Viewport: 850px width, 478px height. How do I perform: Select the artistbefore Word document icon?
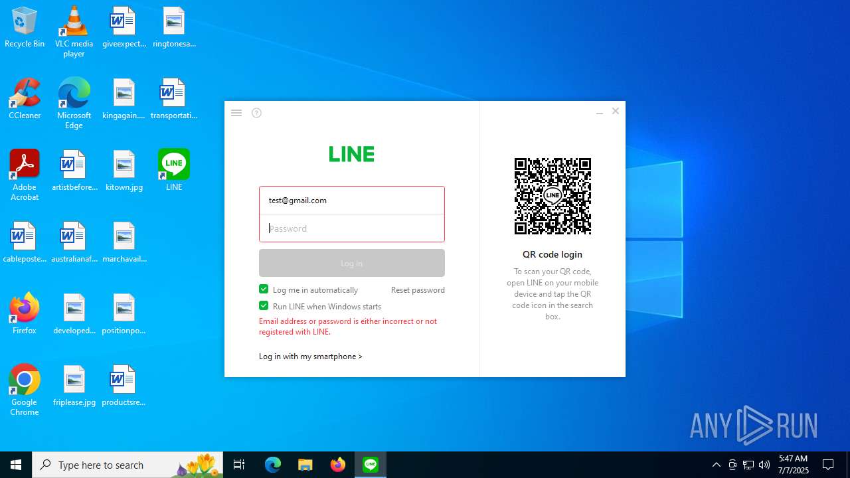coord(74,171)
